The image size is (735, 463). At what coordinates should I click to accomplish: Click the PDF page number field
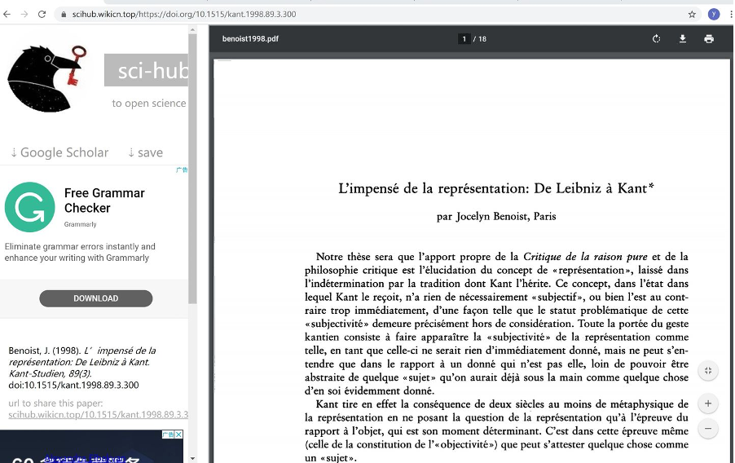click(464, 39)
